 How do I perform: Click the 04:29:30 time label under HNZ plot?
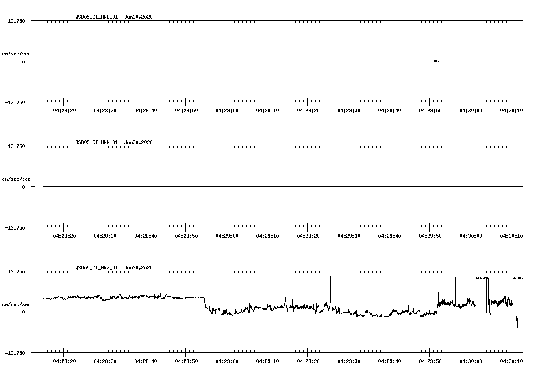(349, 361)
